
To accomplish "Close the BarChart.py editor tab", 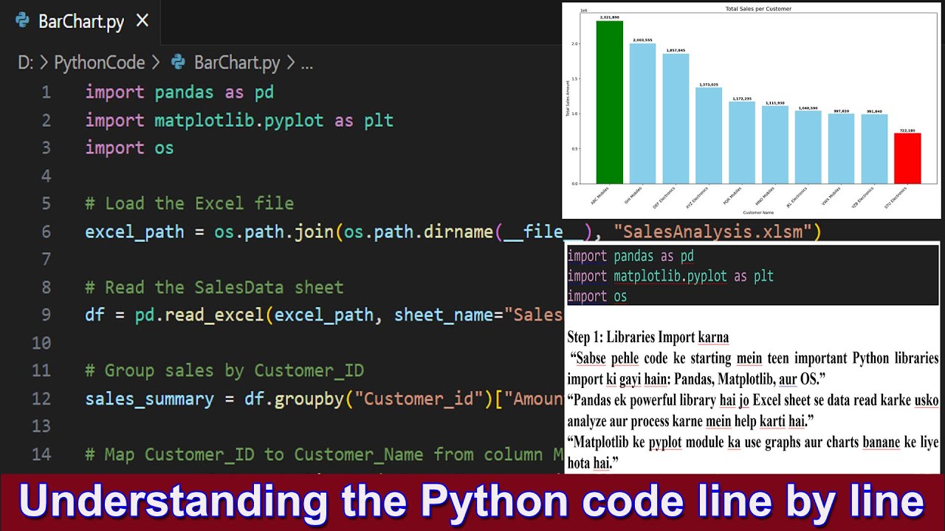I will pyautogui.click(x=142, y=21).
